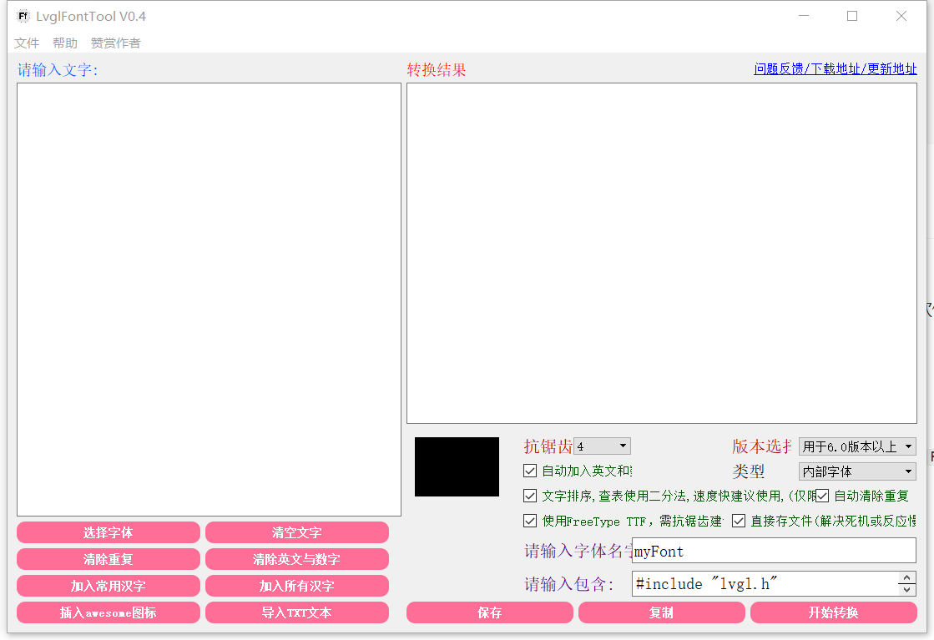This screenshot has width=934, height=640.
Task: Click 插入awesome图标 to insert awesome icons
Action: (108, 612)
